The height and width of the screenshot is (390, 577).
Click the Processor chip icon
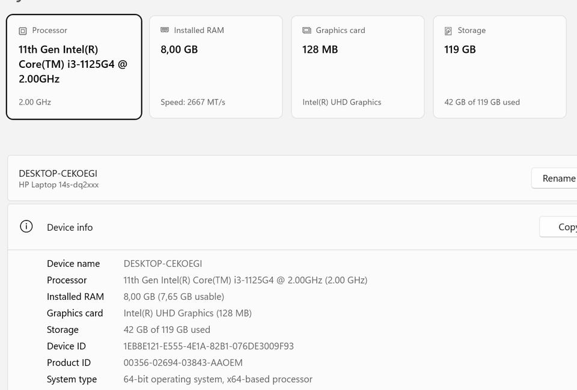(x=23, y=31)
